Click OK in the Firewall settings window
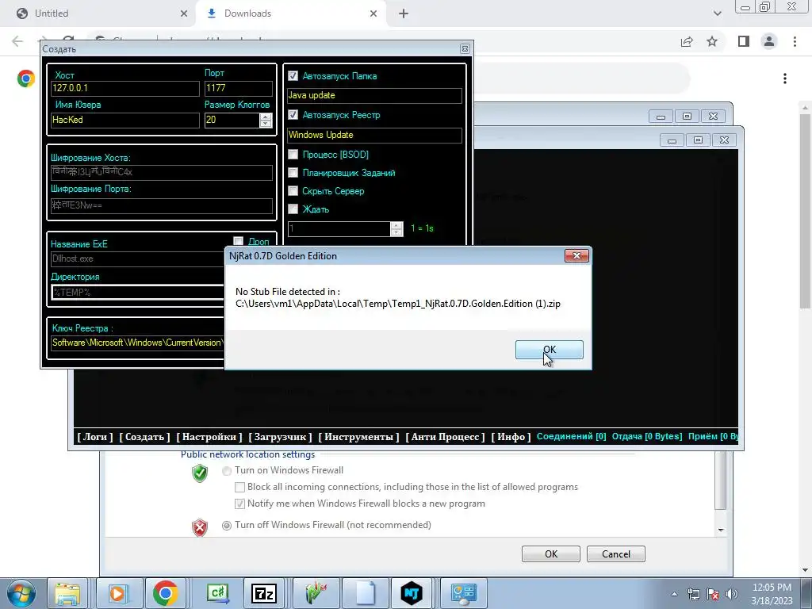The height and width of the screenshot is (609, 812). pyautogui.click(x=551, y=553)
